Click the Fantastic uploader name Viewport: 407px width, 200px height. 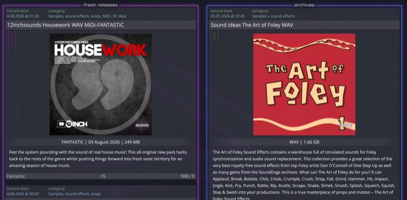point(16,176)
